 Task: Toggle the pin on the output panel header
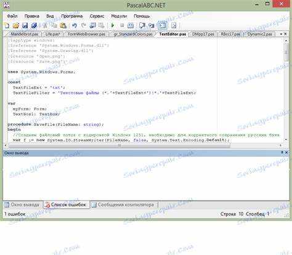[x=282, y=153]
